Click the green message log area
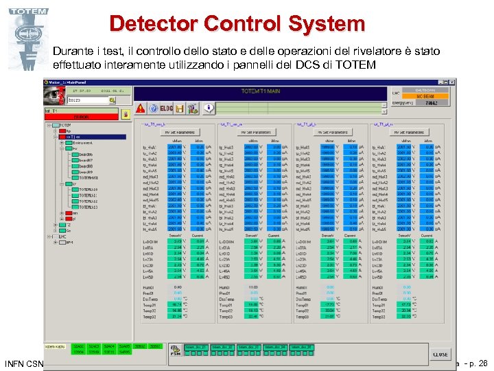Viewport: 494px width, 371px height. [298, 109]
